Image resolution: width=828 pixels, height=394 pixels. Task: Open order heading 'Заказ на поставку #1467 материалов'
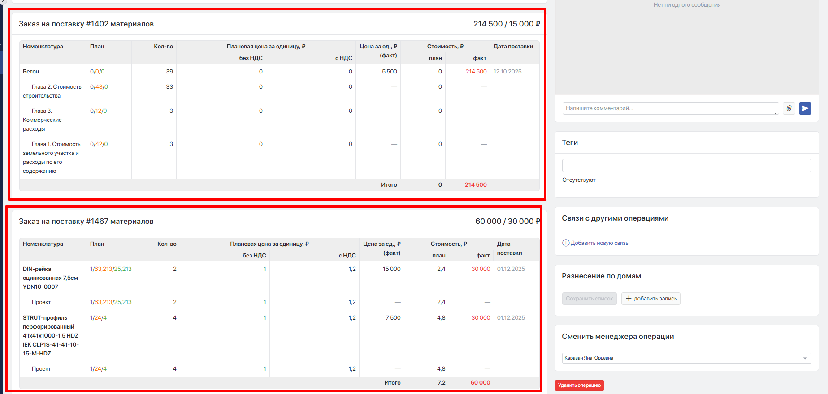tap(86, 222)
